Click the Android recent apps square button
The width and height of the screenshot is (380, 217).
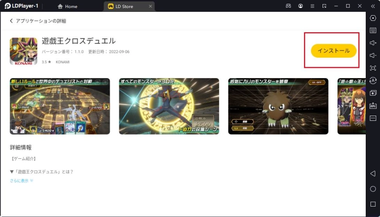coord(373,204)
